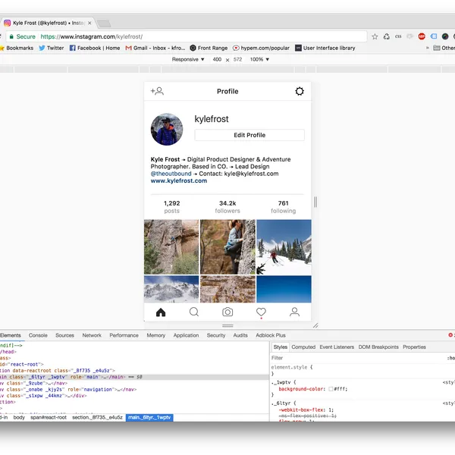455x455 pixels.
Task: Switch to Memory tab
Action: (155, 335)
